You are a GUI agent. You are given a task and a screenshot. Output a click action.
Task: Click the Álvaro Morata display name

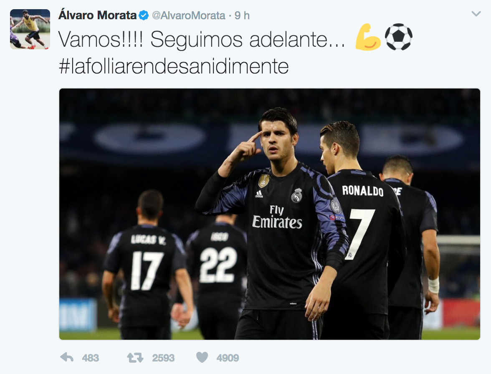coord(97,15)
